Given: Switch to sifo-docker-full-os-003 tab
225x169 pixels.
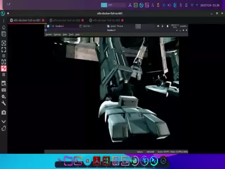Looking at the screenshot, I should click(x=106, y=20).
